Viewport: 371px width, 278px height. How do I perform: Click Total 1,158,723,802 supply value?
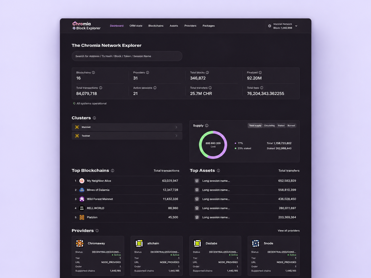(279, 143)
